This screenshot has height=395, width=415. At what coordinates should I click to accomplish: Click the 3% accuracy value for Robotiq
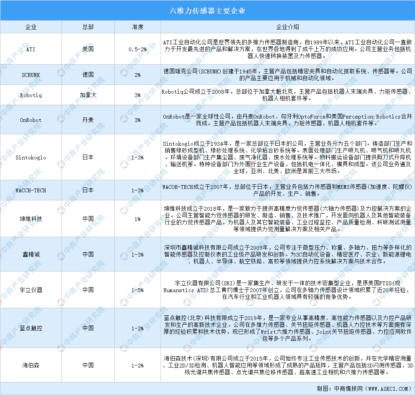[137, 96]
